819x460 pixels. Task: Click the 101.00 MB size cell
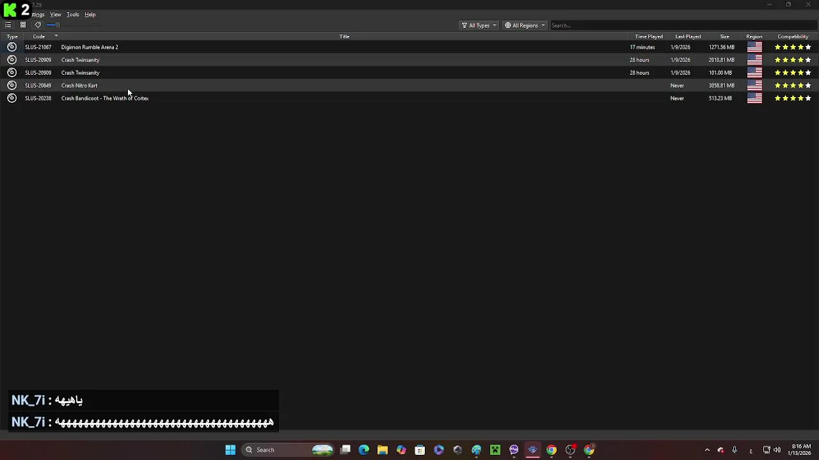(x=720, y=73)
